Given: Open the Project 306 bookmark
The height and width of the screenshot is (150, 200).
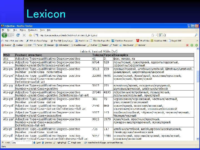Looking at the screenshot, I should pyautogui.click(x=175, y=41).
